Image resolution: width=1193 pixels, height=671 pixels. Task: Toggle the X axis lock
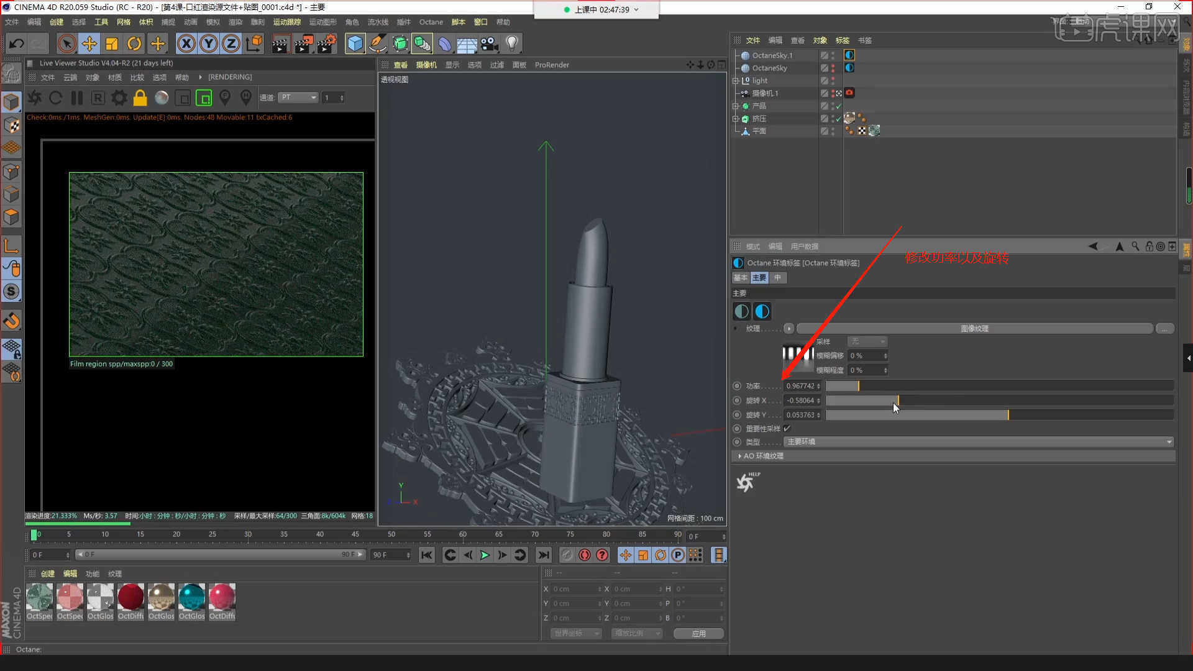tap(186, 43)
